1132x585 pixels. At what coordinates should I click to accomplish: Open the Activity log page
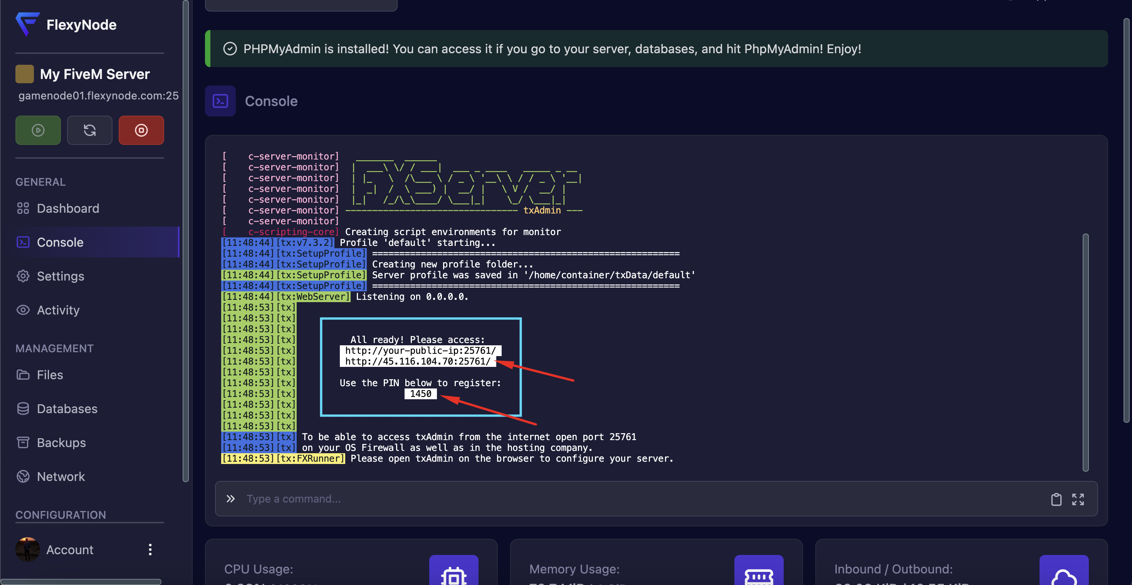pos(58,310)
